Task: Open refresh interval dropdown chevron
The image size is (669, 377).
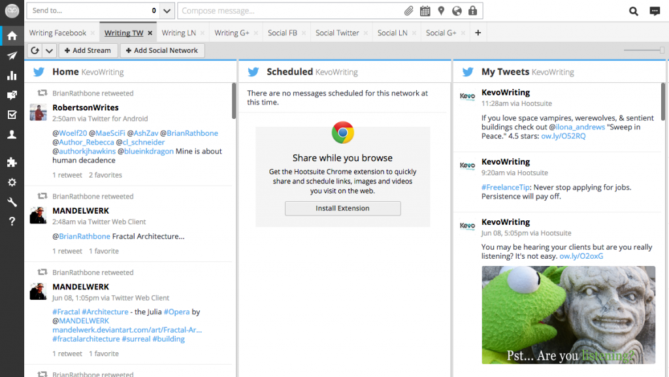Action: [50, 50]
